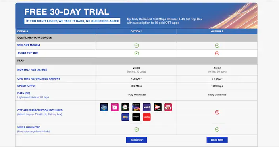The image size is (279, 147).
Task: Click the black Lionsgate Play app icon
Action: pos(136,117)
